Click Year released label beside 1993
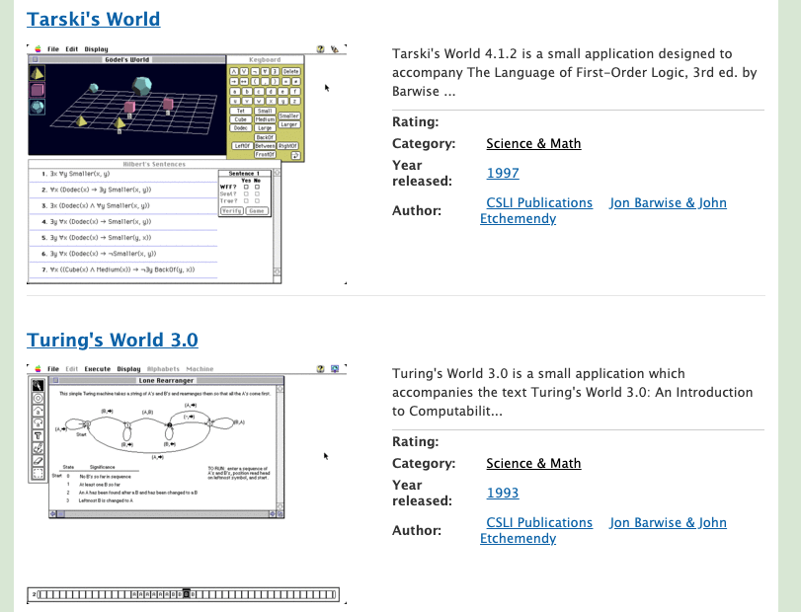801x612 pixels. coord(422,493)
